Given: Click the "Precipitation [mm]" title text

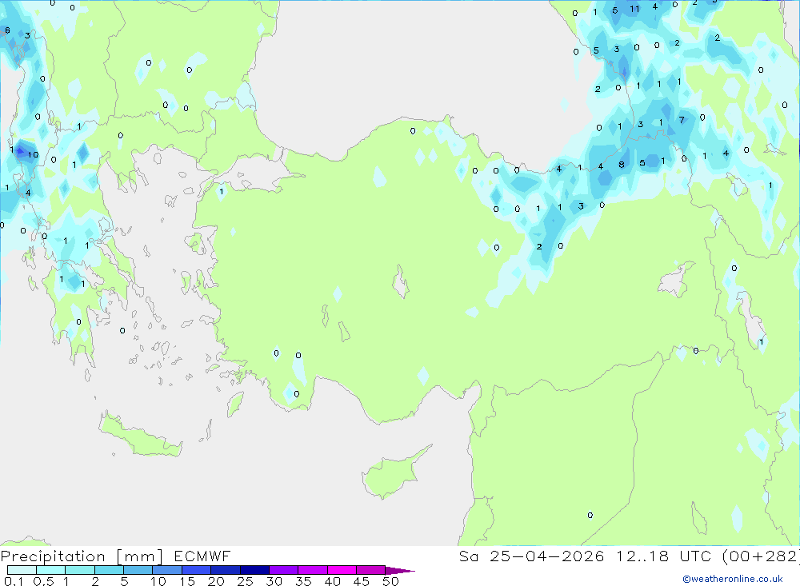Looking at the screenshot, I should pos(82,556).
